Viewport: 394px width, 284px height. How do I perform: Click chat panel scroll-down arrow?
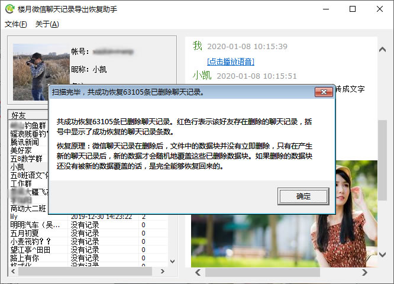point(382,254)
